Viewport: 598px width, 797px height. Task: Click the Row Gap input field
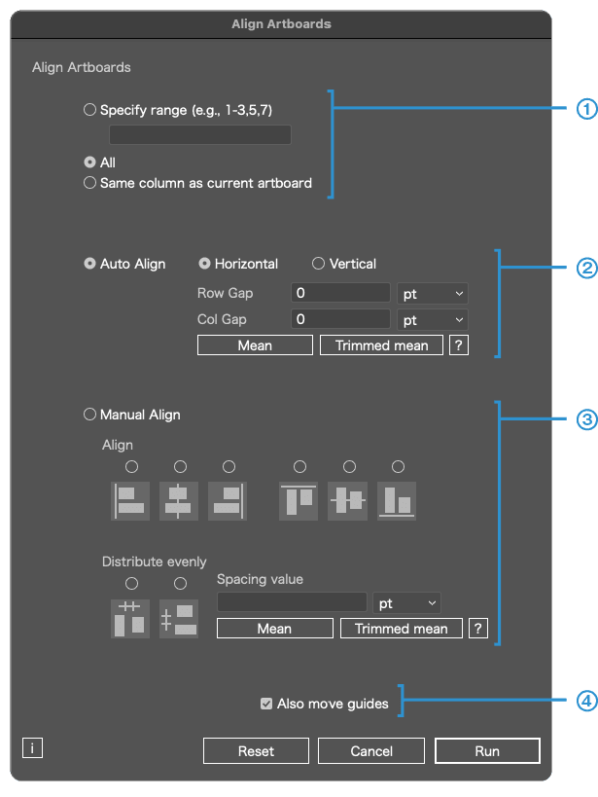click(340, 293)
